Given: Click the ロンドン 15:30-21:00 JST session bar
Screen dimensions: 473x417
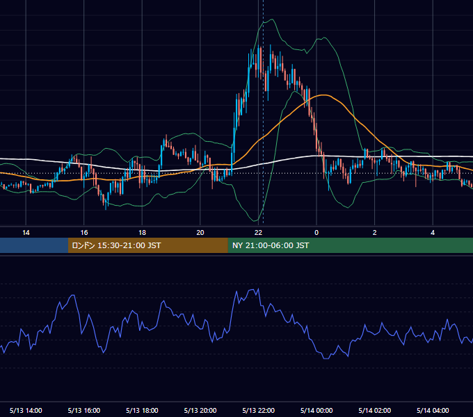Looking at the screenshot, I should click(x=147, y=245).
